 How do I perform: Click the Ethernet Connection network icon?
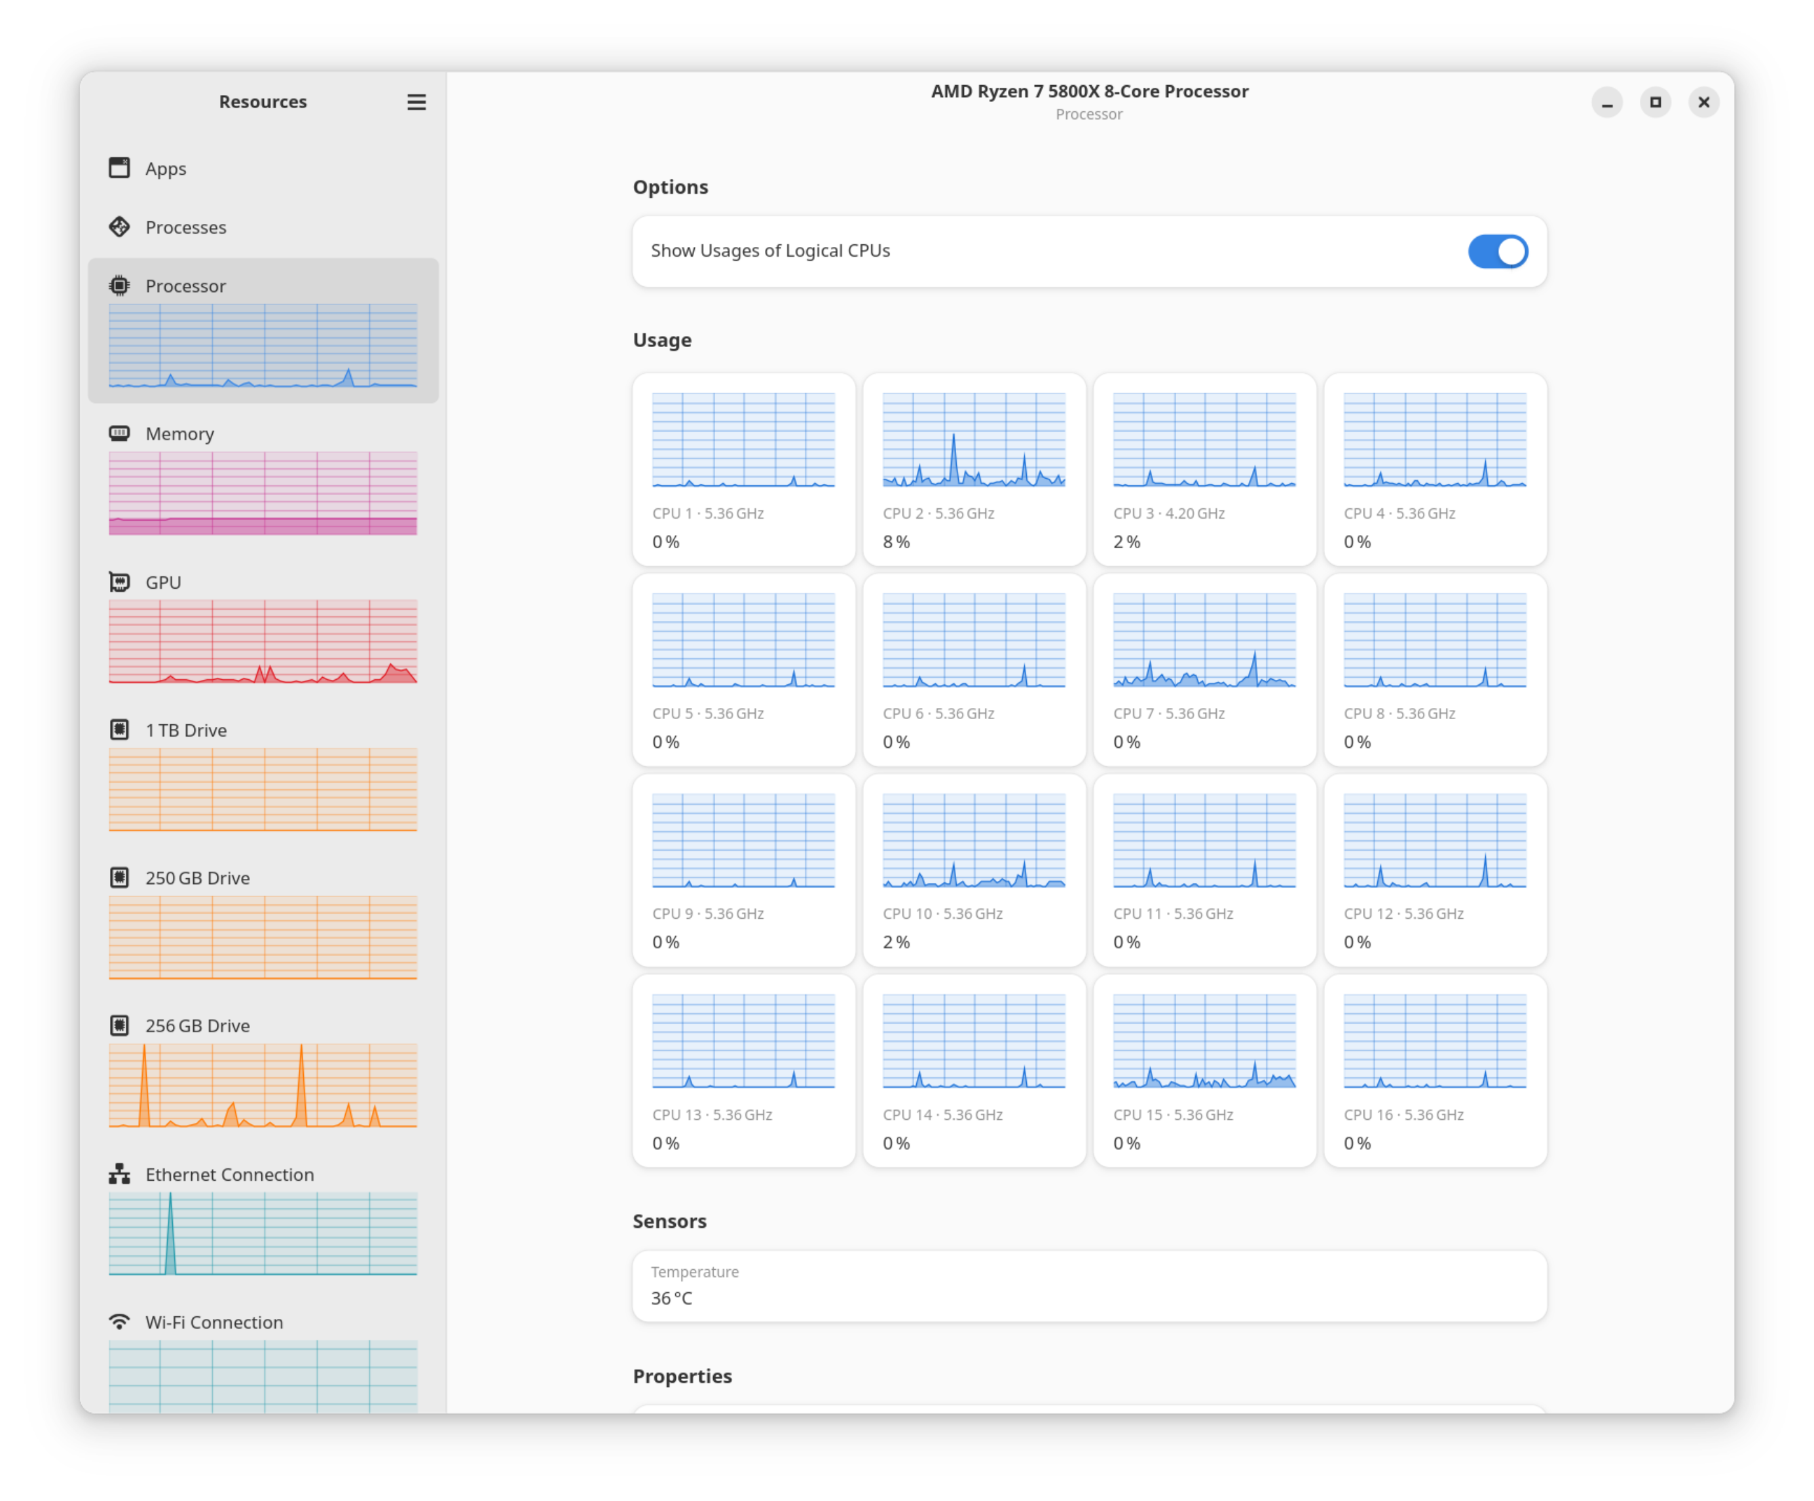[x=119, y=1174]
